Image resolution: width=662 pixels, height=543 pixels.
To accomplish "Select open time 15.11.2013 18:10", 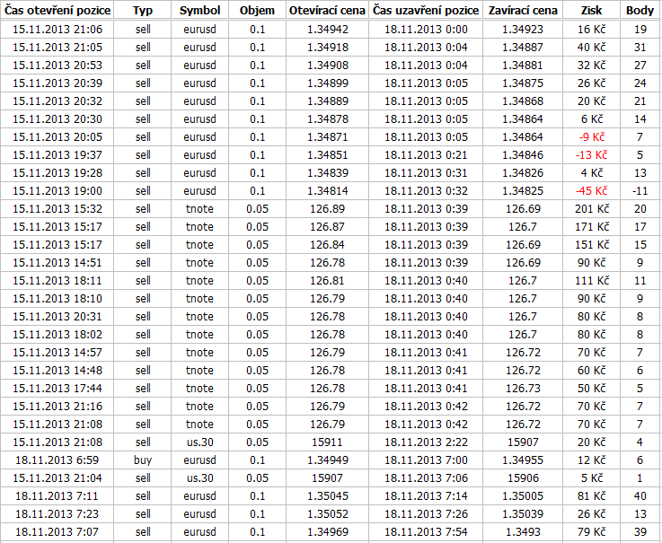I will pyautogui.click(x=57, y=299).
